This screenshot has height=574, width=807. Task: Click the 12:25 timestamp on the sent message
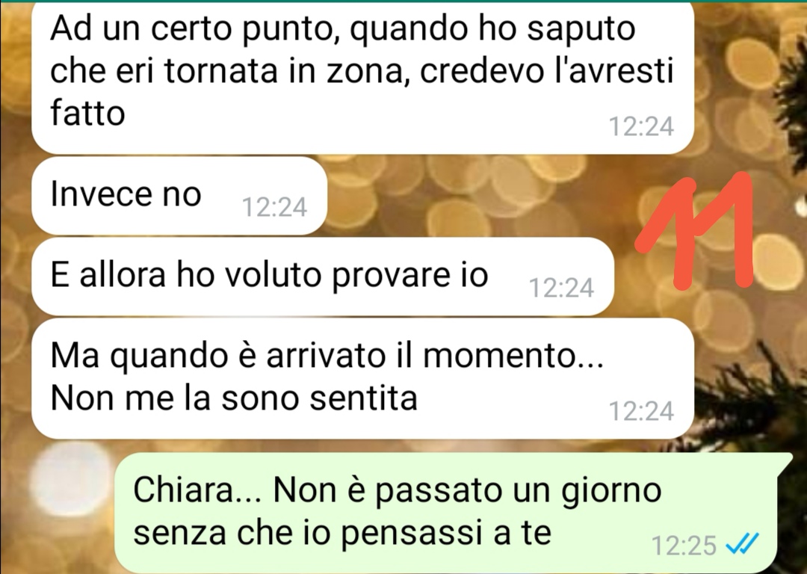coord(684,545)
